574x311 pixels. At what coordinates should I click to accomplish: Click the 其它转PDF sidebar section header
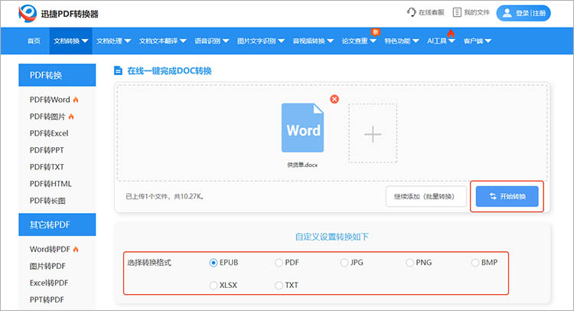(57, 224)
